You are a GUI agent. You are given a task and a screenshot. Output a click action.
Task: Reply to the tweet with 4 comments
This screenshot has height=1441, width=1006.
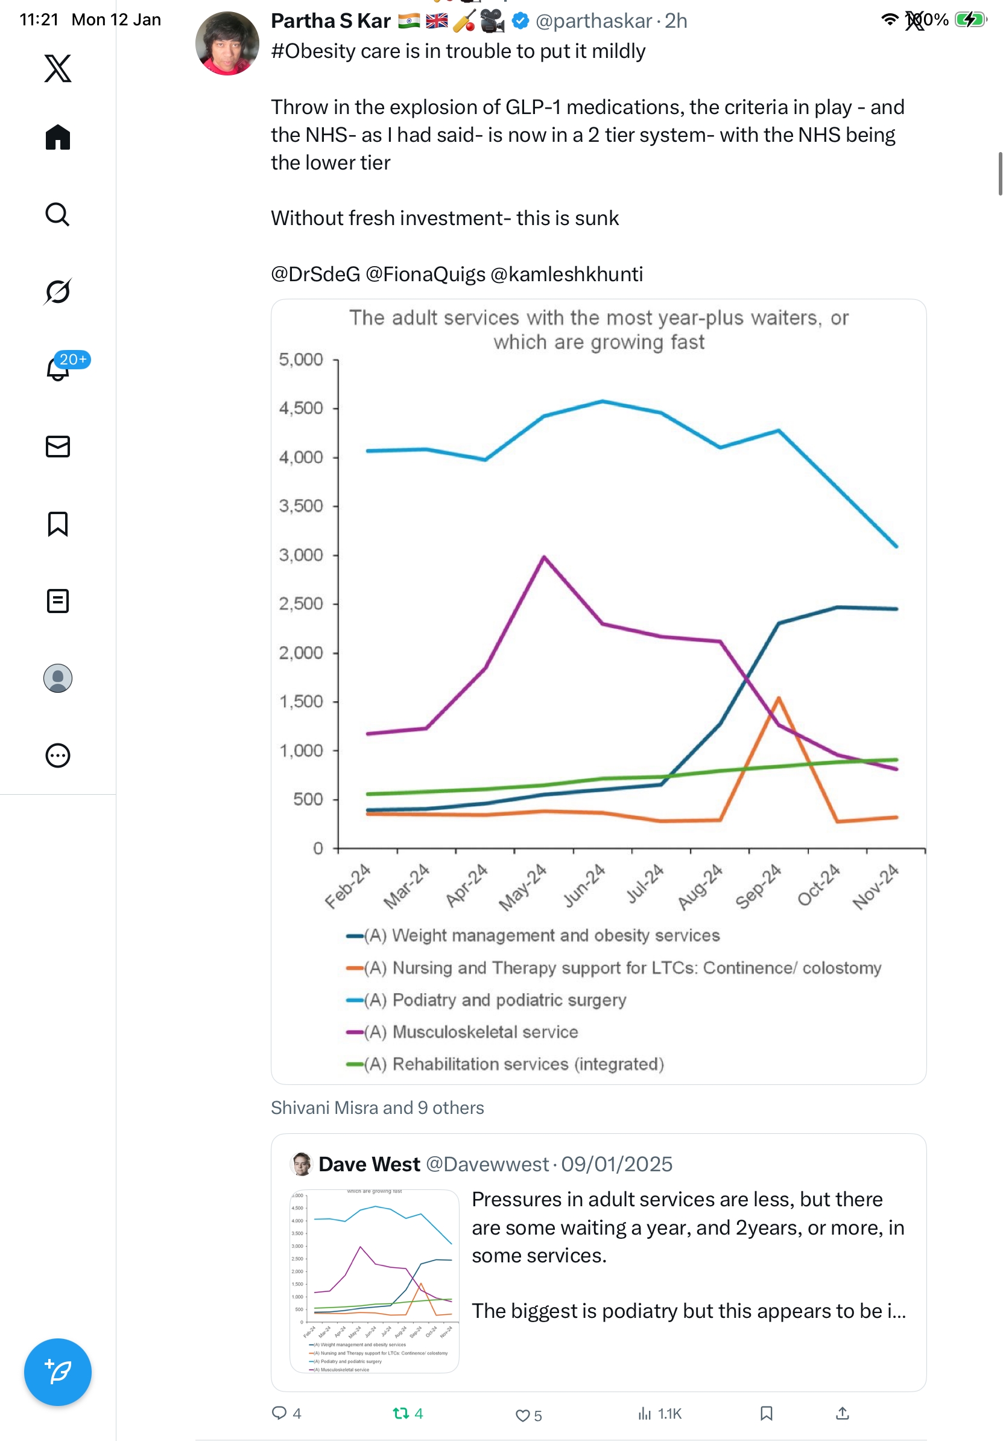coord(279,1413)
